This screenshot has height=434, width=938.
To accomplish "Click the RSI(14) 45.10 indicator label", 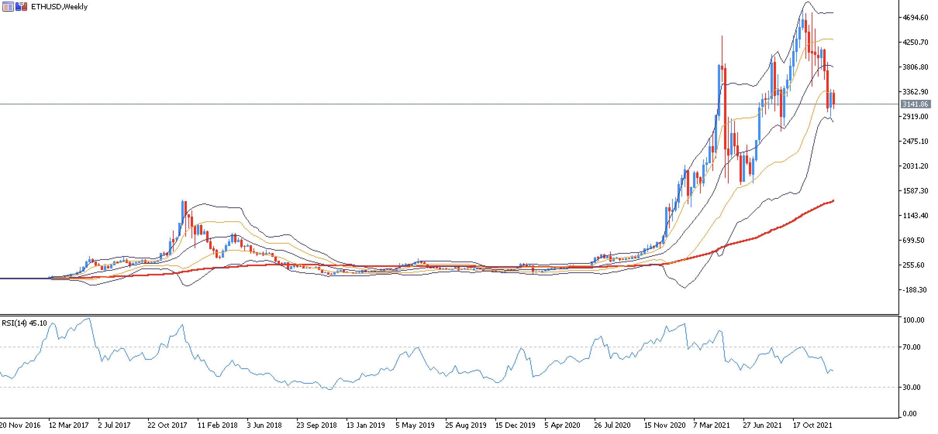I will click(24, 323).
